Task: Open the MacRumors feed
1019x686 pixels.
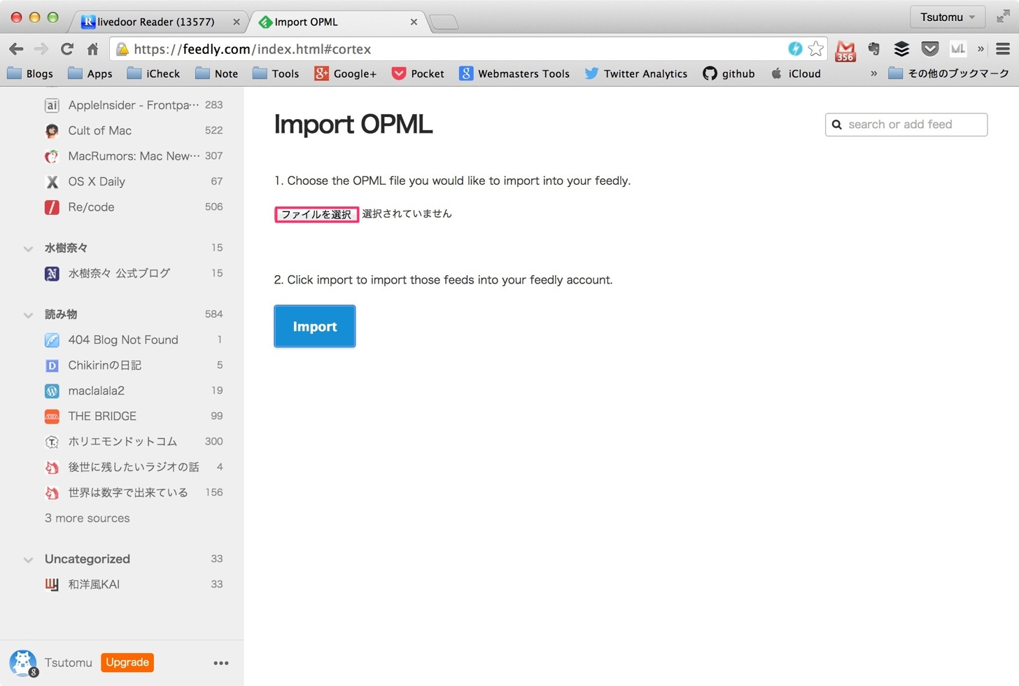Action: 134,155
